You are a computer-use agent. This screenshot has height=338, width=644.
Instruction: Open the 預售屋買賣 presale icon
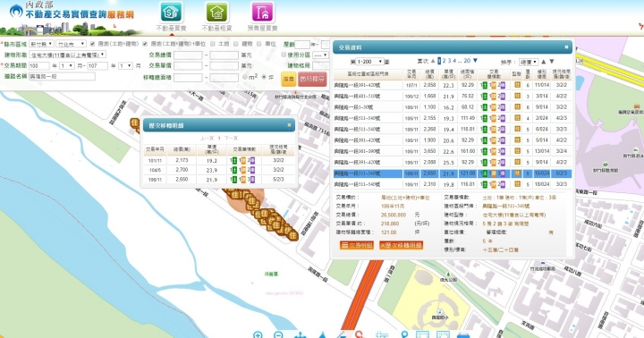[x=262, y=13]
